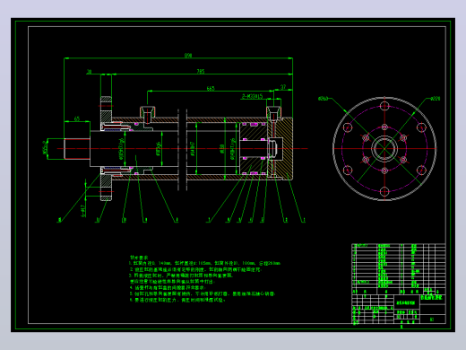This screenshot has height=350, width=466.
Task: Select the last technical requirement note line
Action: pyautogui.click(x=177, y=300)
